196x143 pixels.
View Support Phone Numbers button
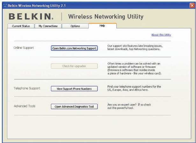click(74, 89)
